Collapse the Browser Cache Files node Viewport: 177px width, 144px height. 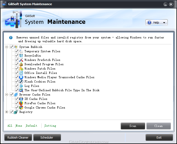point(7,94)
